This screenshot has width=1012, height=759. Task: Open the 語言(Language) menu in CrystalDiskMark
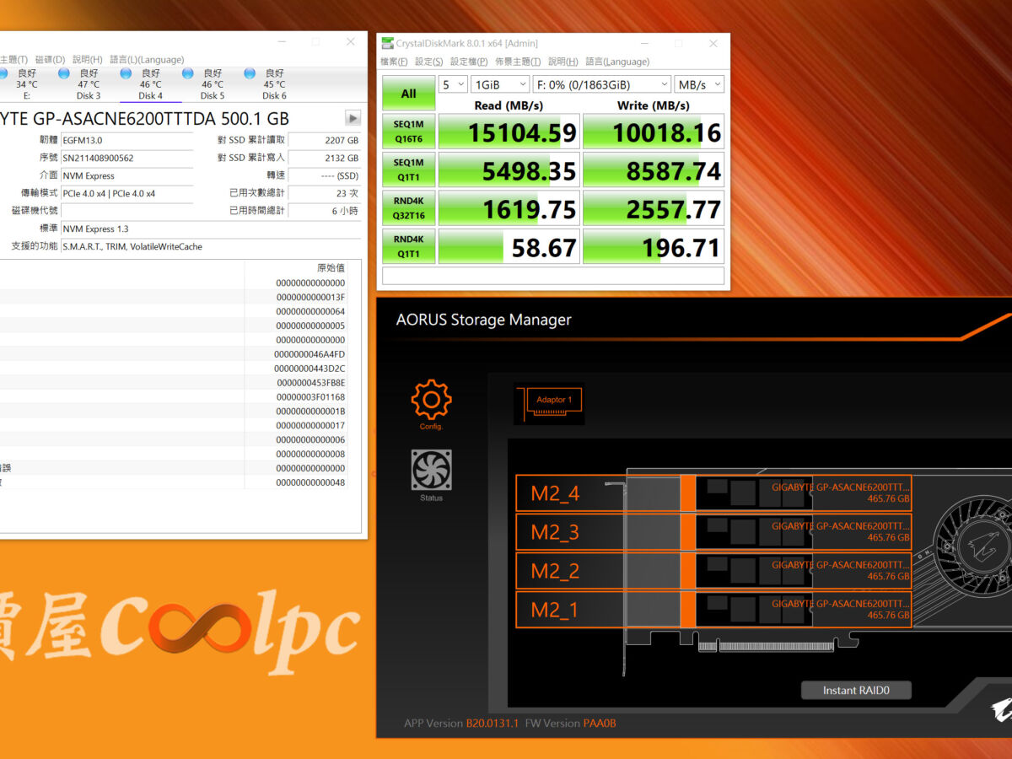pyautogui.click(x=617, y=62)
